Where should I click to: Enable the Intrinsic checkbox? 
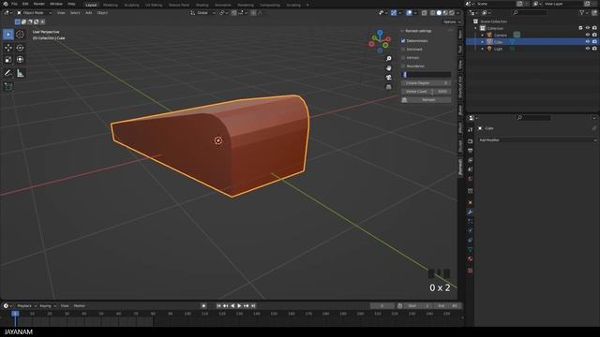[403, 58]
